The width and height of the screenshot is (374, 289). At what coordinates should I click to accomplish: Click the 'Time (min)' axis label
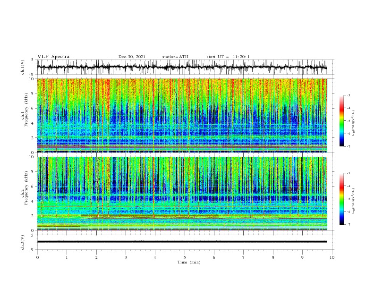pyautogui.click(x=189, y=262)
